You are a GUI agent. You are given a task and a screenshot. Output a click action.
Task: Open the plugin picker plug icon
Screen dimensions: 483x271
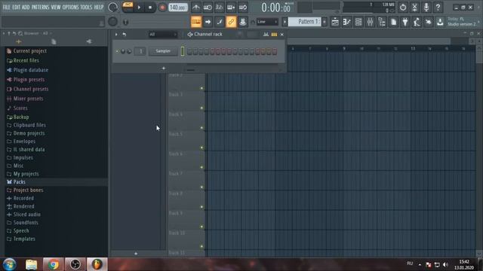(x=405, y=22)
